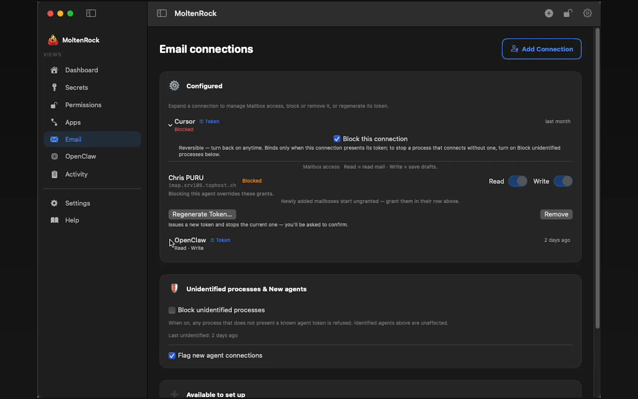Uncheck Block this connection
This screenshot has width=638, height=399.
click(337, 139)
